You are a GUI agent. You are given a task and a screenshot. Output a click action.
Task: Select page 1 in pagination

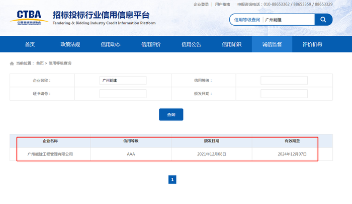pyautogui.click(x=172, y=179)
